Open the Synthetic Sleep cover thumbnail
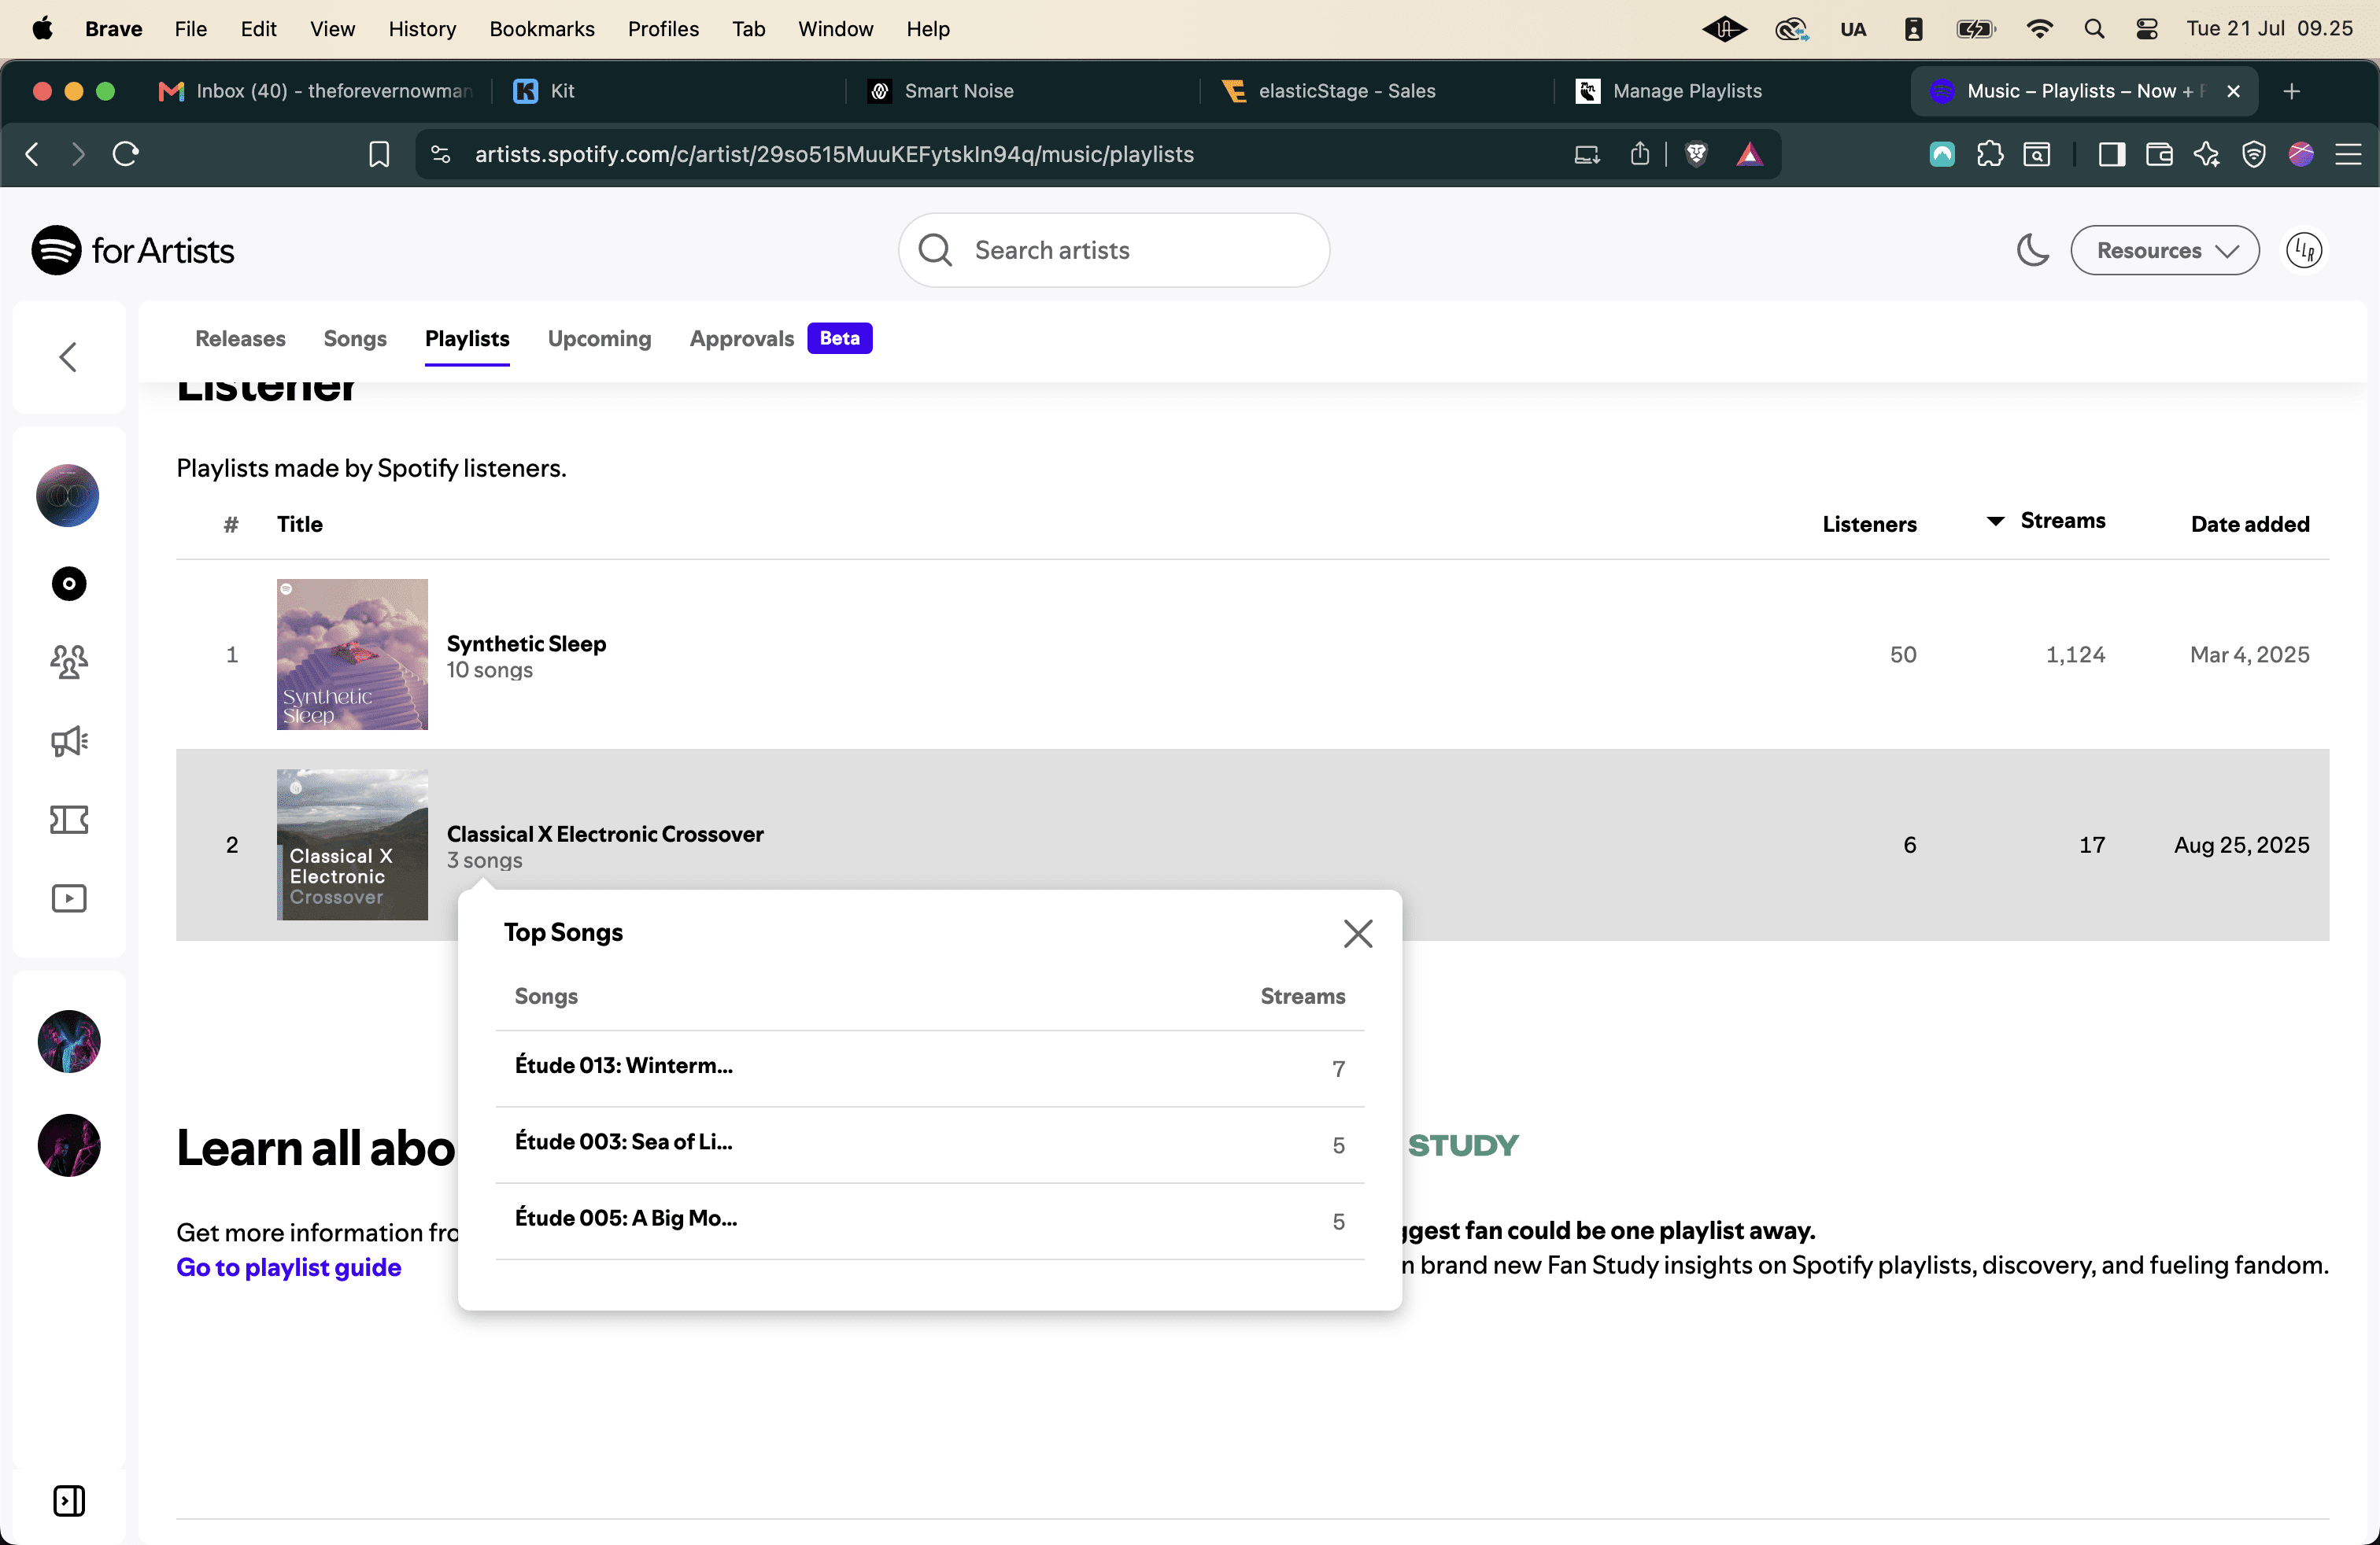Screen dimensions: 2380x1545 pos(352,655)
